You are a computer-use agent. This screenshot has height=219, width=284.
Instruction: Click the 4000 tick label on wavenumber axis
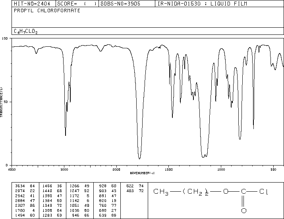12,169
